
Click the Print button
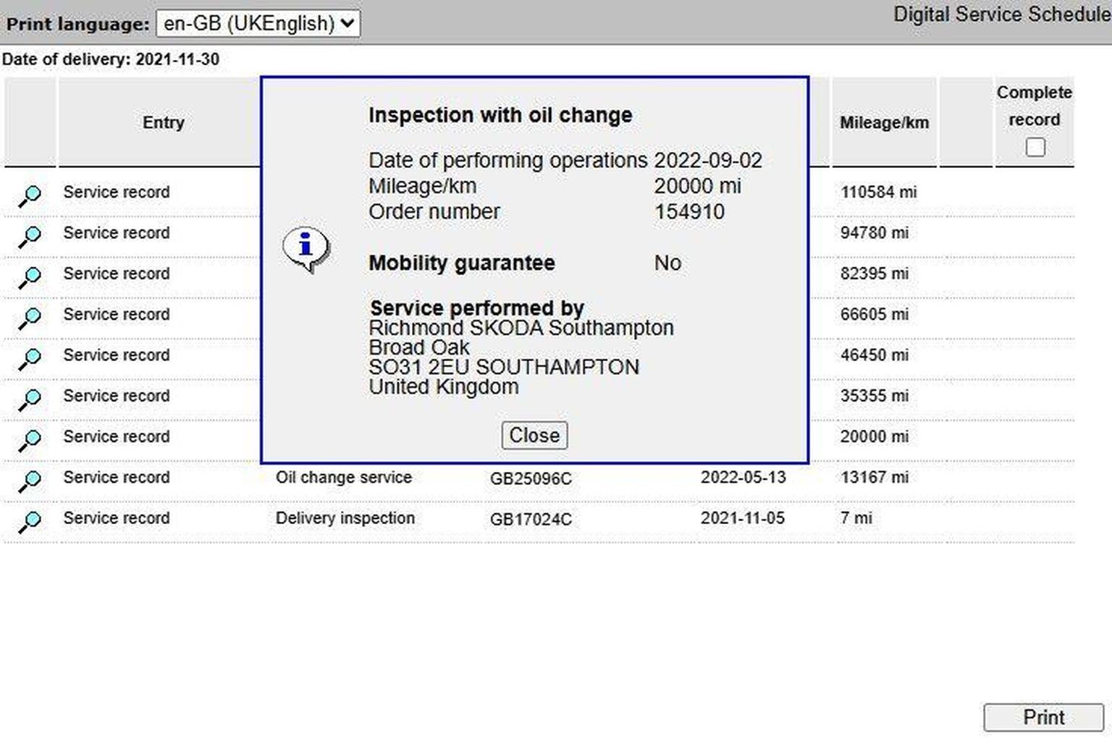[x=1043, y=717]
